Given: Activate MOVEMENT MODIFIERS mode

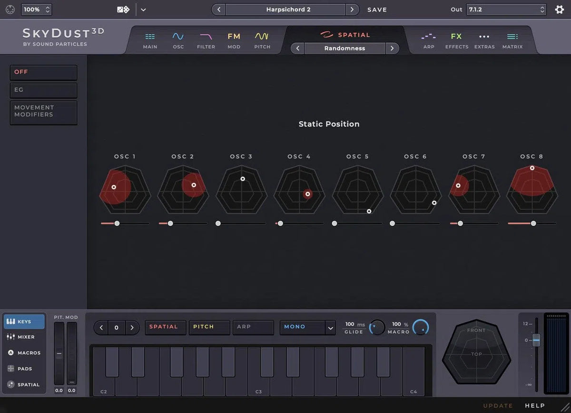Looking at the screenshot, I should click(x=43, y=112).
